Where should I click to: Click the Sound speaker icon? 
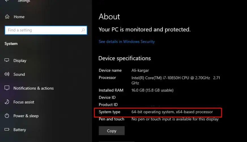(7, 74)
